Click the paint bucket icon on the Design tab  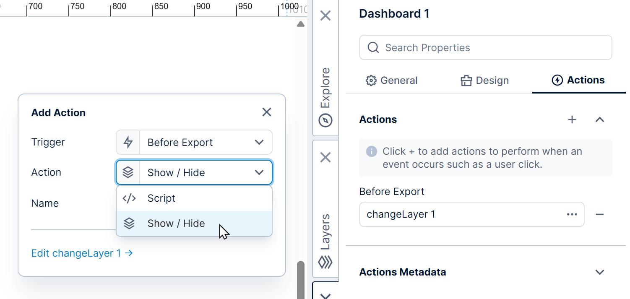[466, 80]
